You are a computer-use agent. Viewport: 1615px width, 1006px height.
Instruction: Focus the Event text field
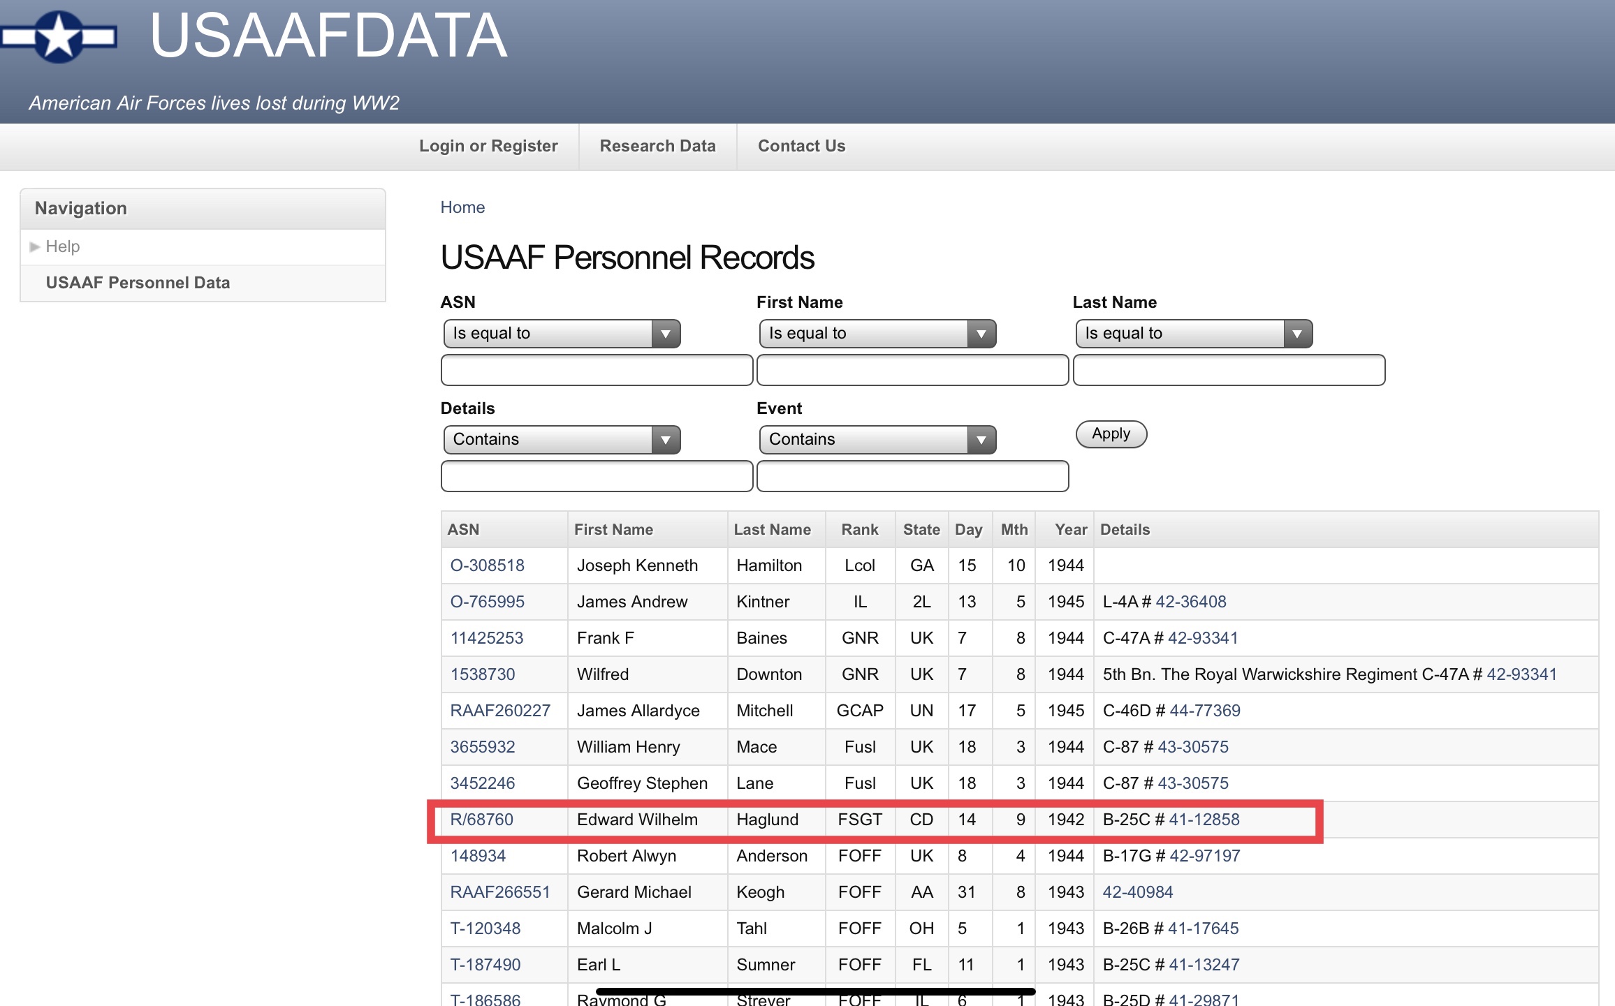click(912, 476)
